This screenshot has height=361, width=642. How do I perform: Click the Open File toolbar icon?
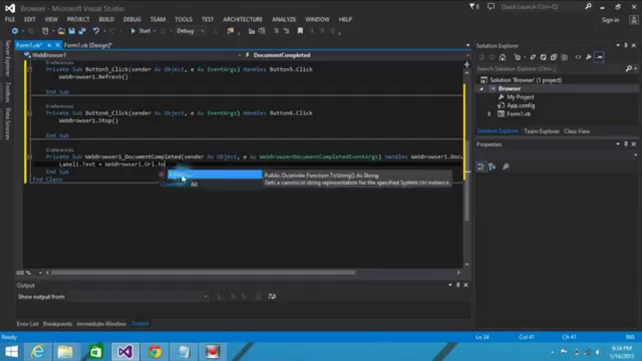61,31
